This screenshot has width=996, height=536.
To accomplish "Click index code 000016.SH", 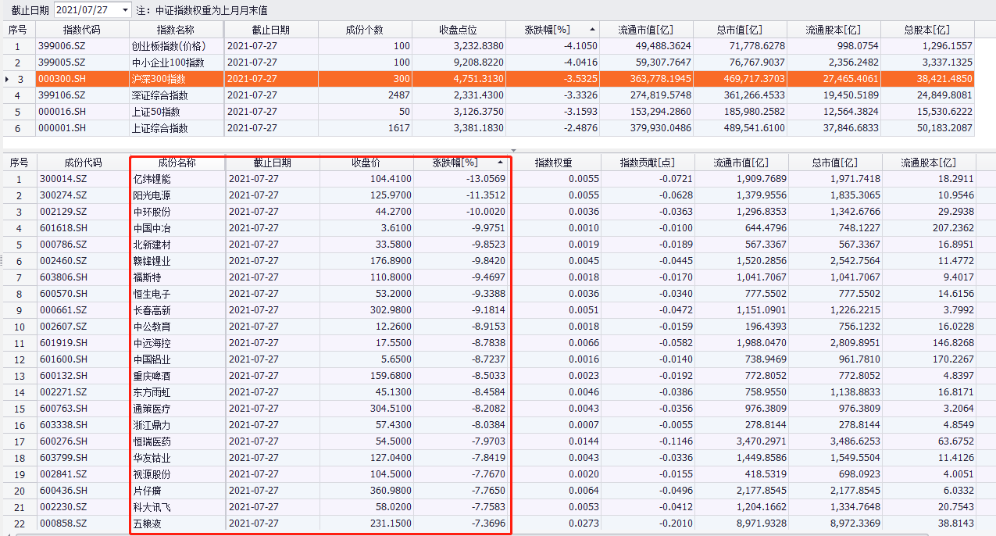I will (x=62, y=112).
